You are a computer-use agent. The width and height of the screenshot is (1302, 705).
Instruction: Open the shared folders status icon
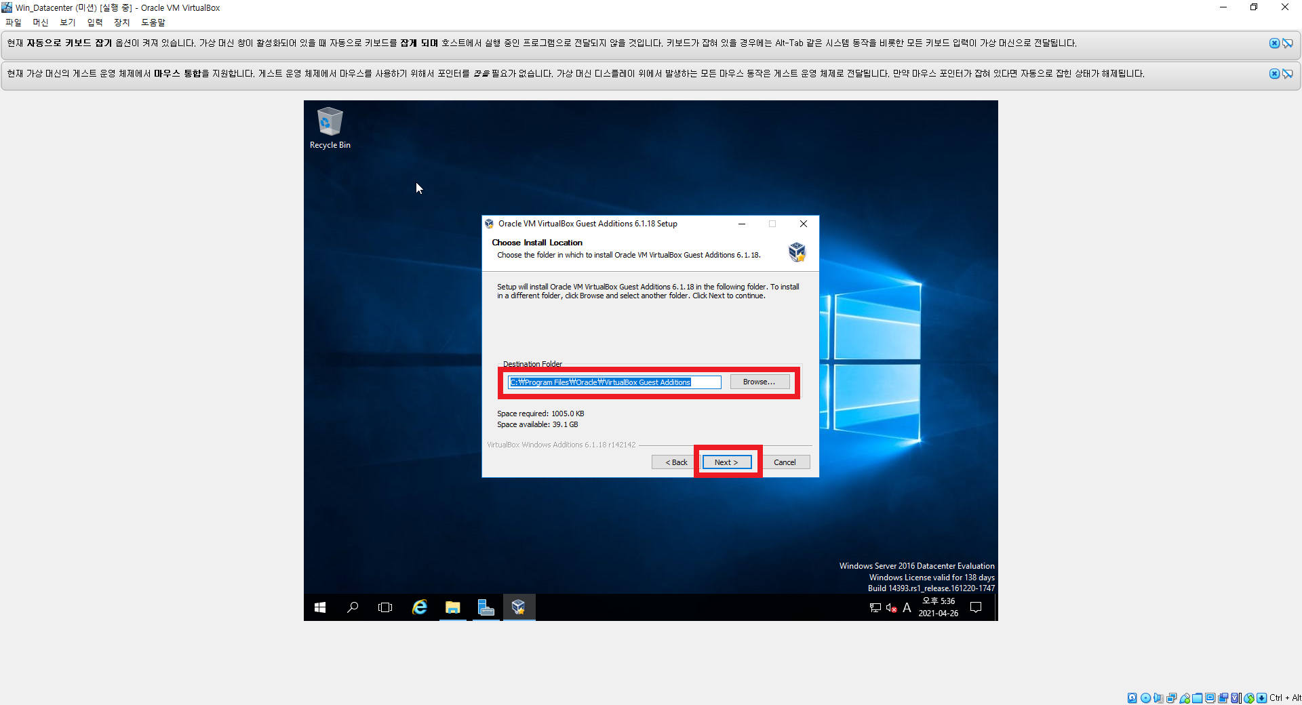coord(1197,698)
